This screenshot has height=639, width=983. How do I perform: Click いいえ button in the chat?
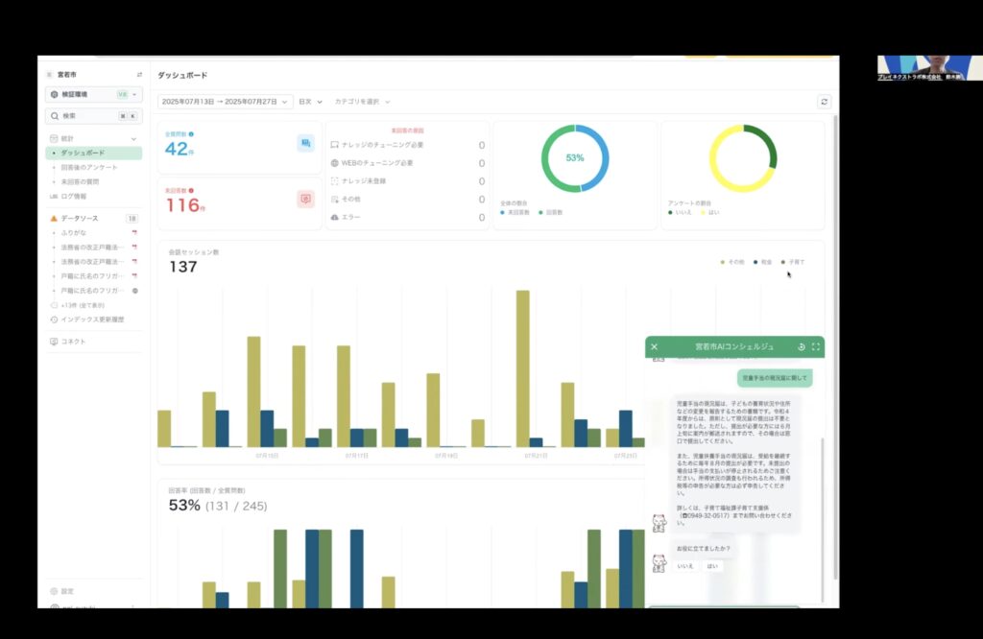[685, 566]
